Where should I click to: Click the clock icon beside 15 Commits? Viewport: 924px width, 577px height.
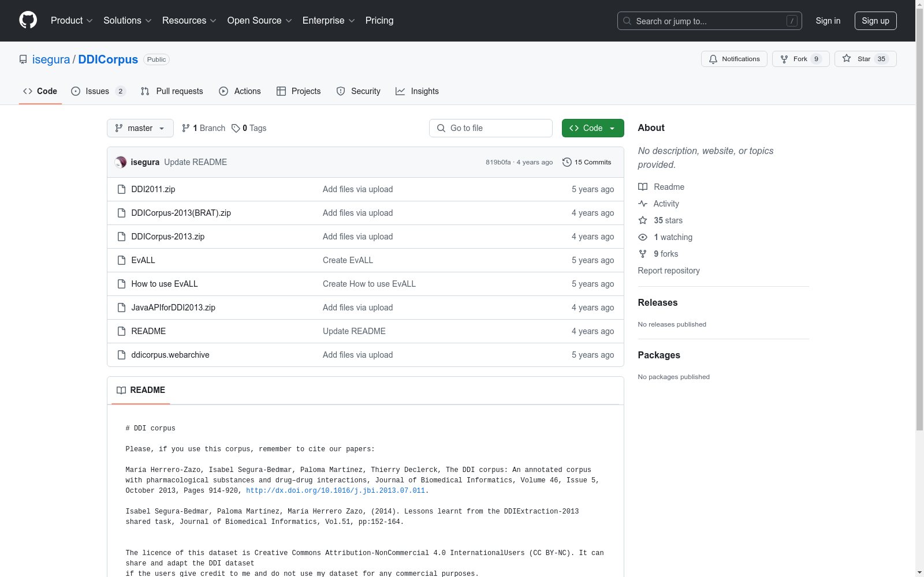pyautogui.click(x=567, y=162)
